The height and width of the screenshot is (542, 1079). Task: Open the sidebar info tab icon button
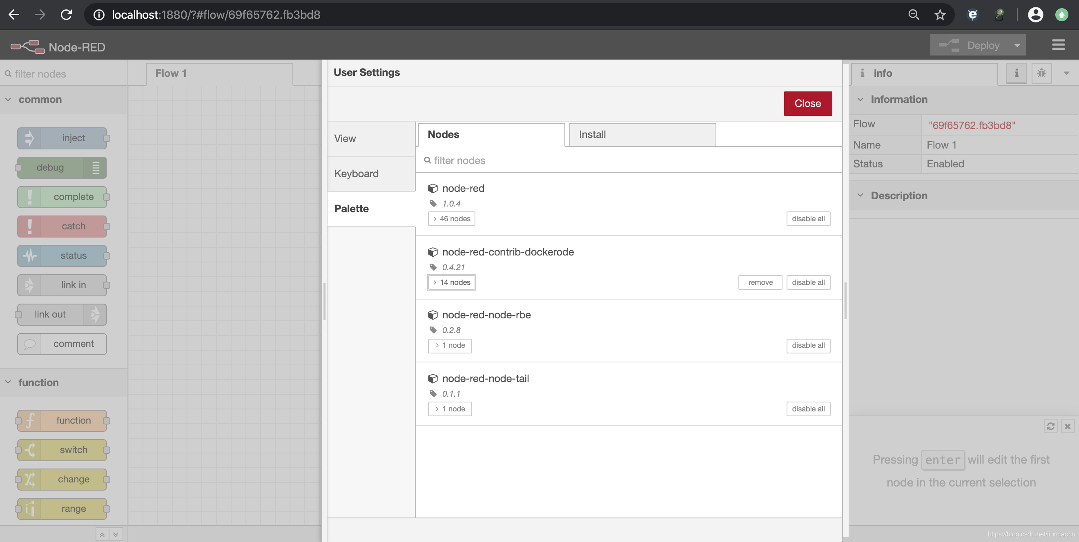point(1016,73)
